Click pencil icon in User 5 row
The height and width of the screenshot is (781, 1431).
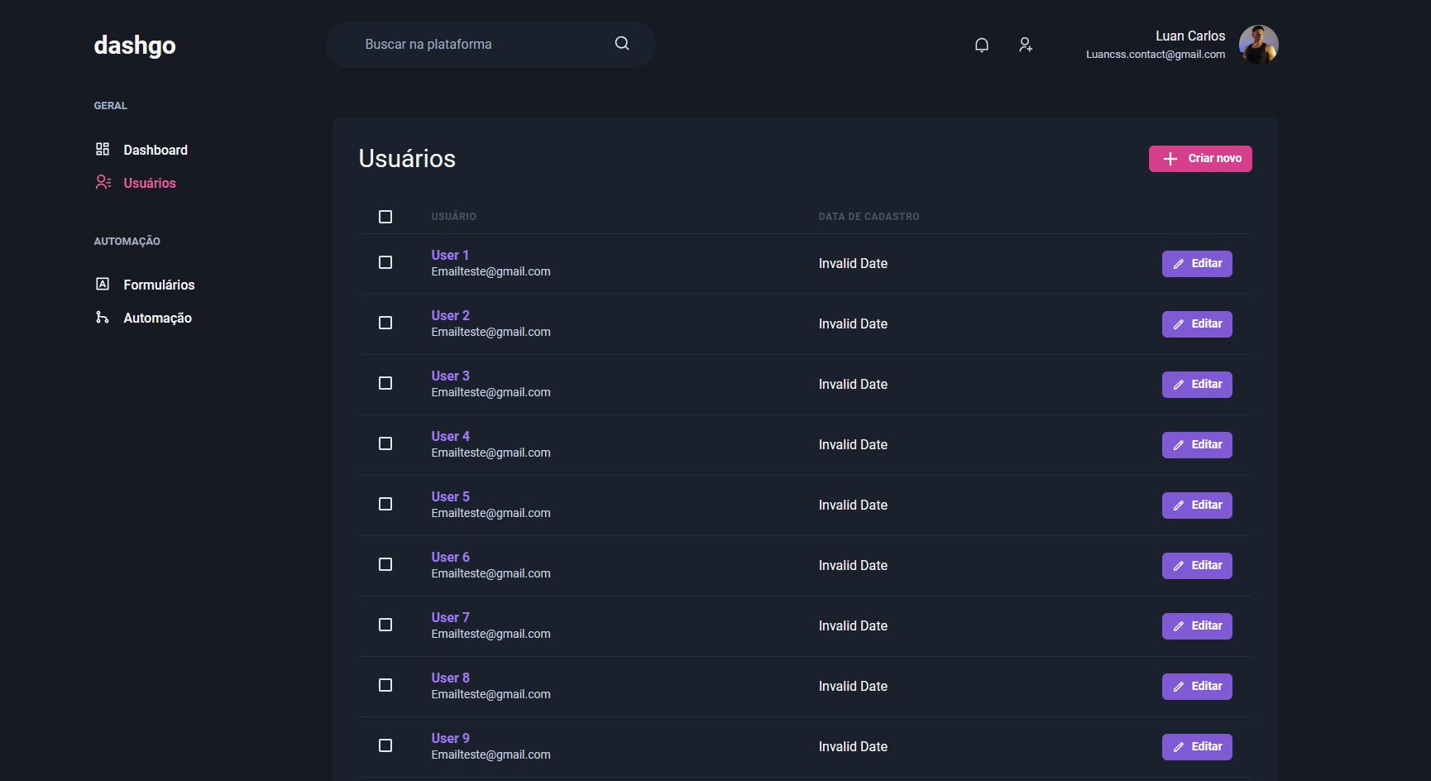1179,505
